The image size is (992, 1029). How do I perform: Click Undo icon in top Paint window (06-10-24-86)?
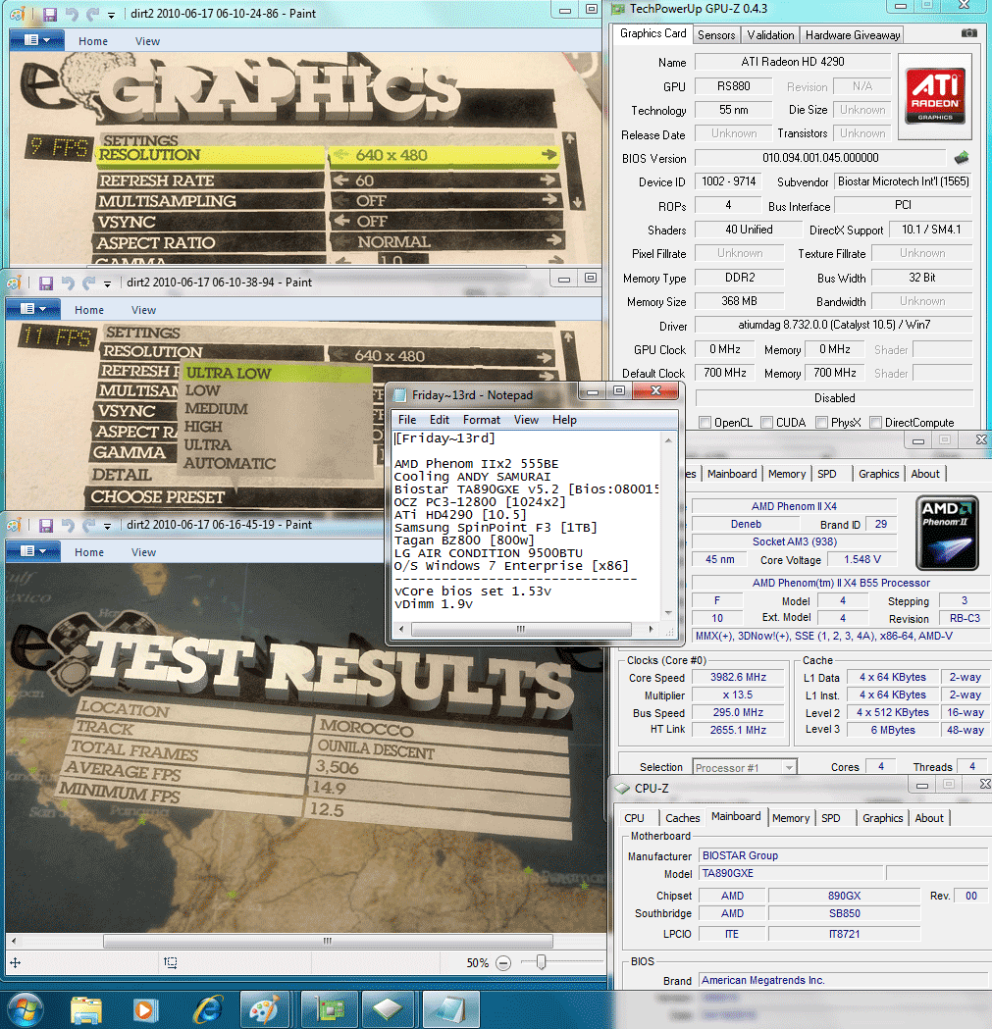click(72, 14)
